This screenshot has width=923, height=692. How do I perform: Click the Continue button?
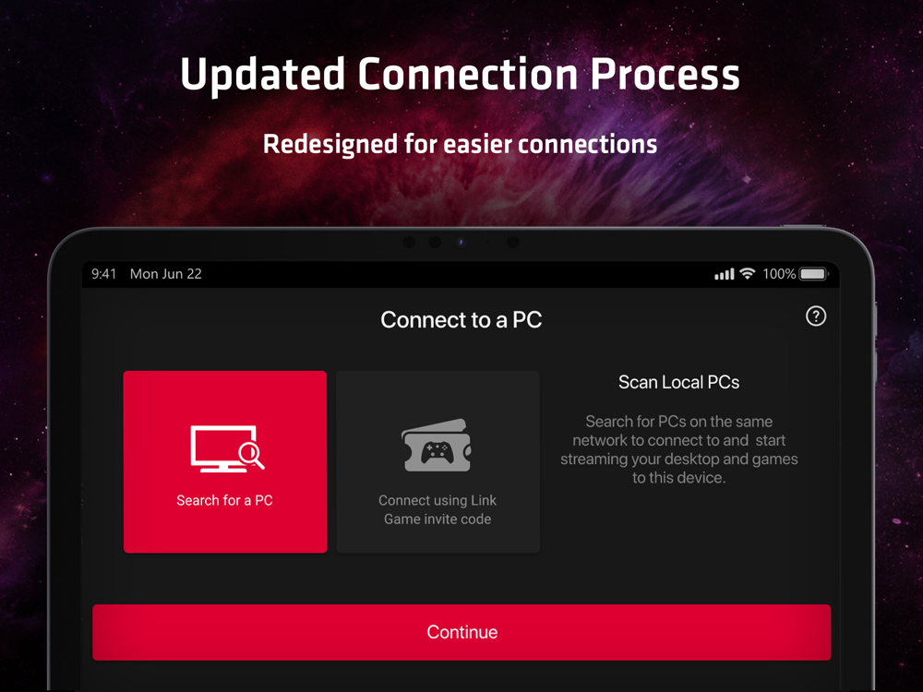(461, 632)
